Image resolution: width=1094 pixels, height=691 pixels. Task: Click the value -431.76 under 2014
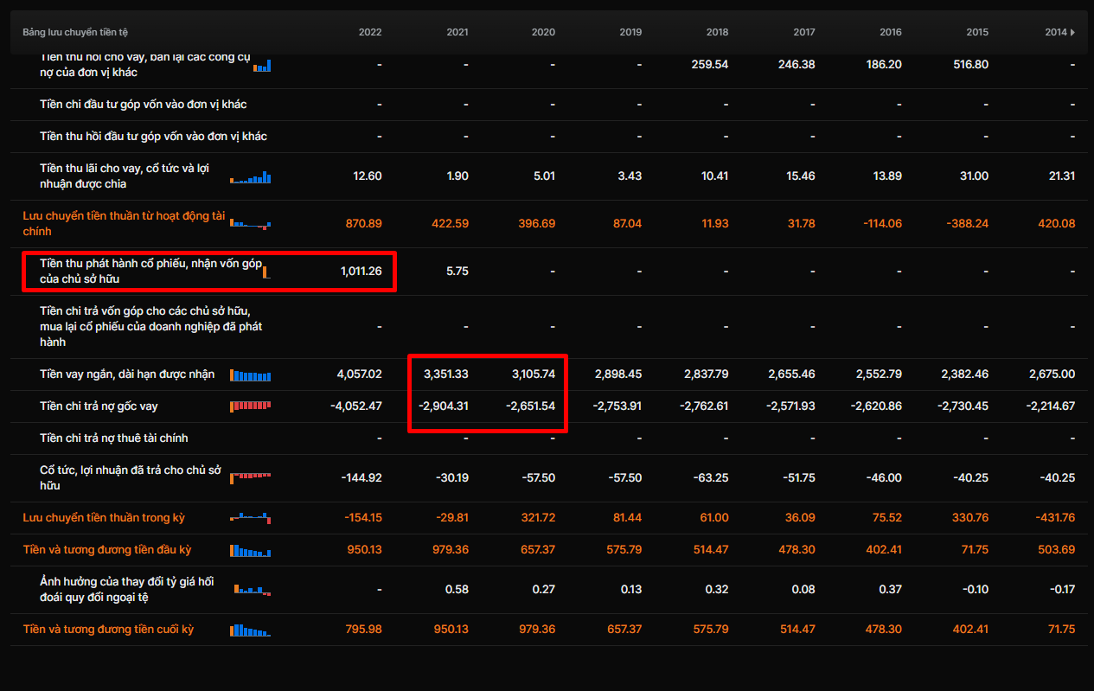click(1055, 518)
